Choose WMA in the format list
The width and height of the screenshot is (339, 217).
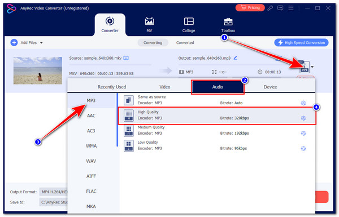click(x=91, y=146)
